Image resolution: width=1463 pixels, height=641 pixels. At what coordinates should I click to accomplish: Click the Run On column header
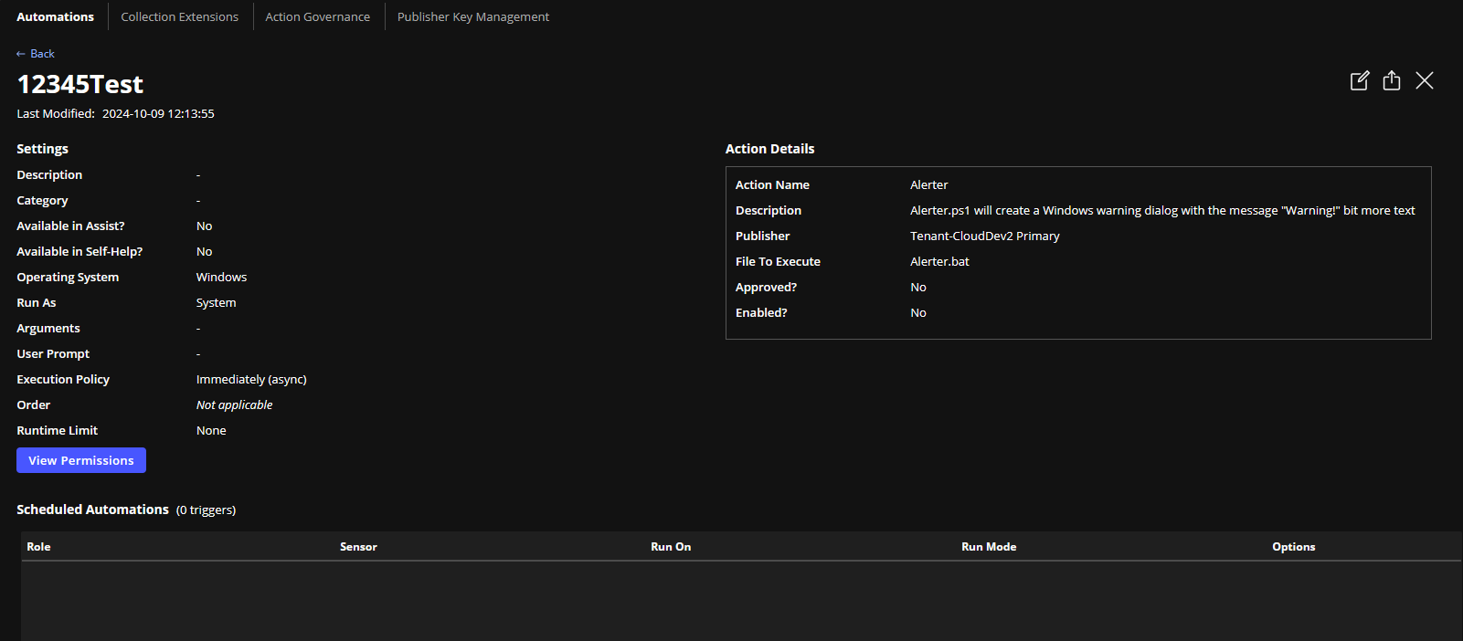click(671, 547)
